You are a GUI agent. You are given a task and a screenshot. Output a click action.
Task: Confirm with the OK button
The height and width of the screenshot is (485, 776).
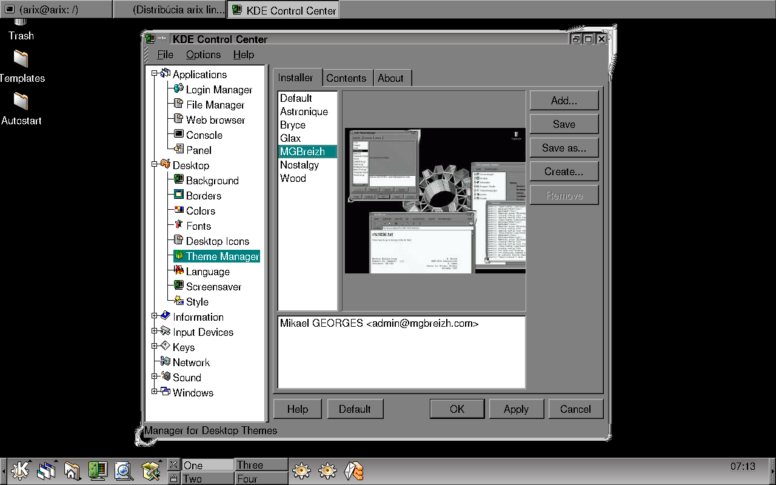(x=457, y=409)
